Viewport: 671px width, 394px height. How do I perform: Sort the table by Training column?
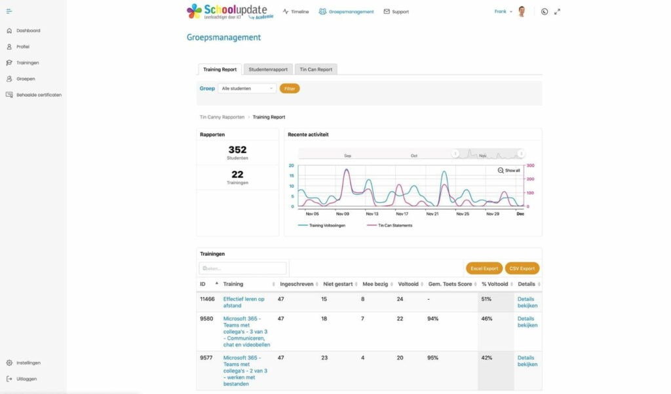[x=248, y=284]
